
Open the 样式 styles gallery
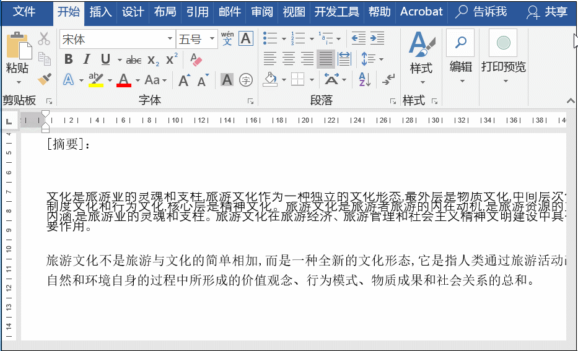click(422, 58)
